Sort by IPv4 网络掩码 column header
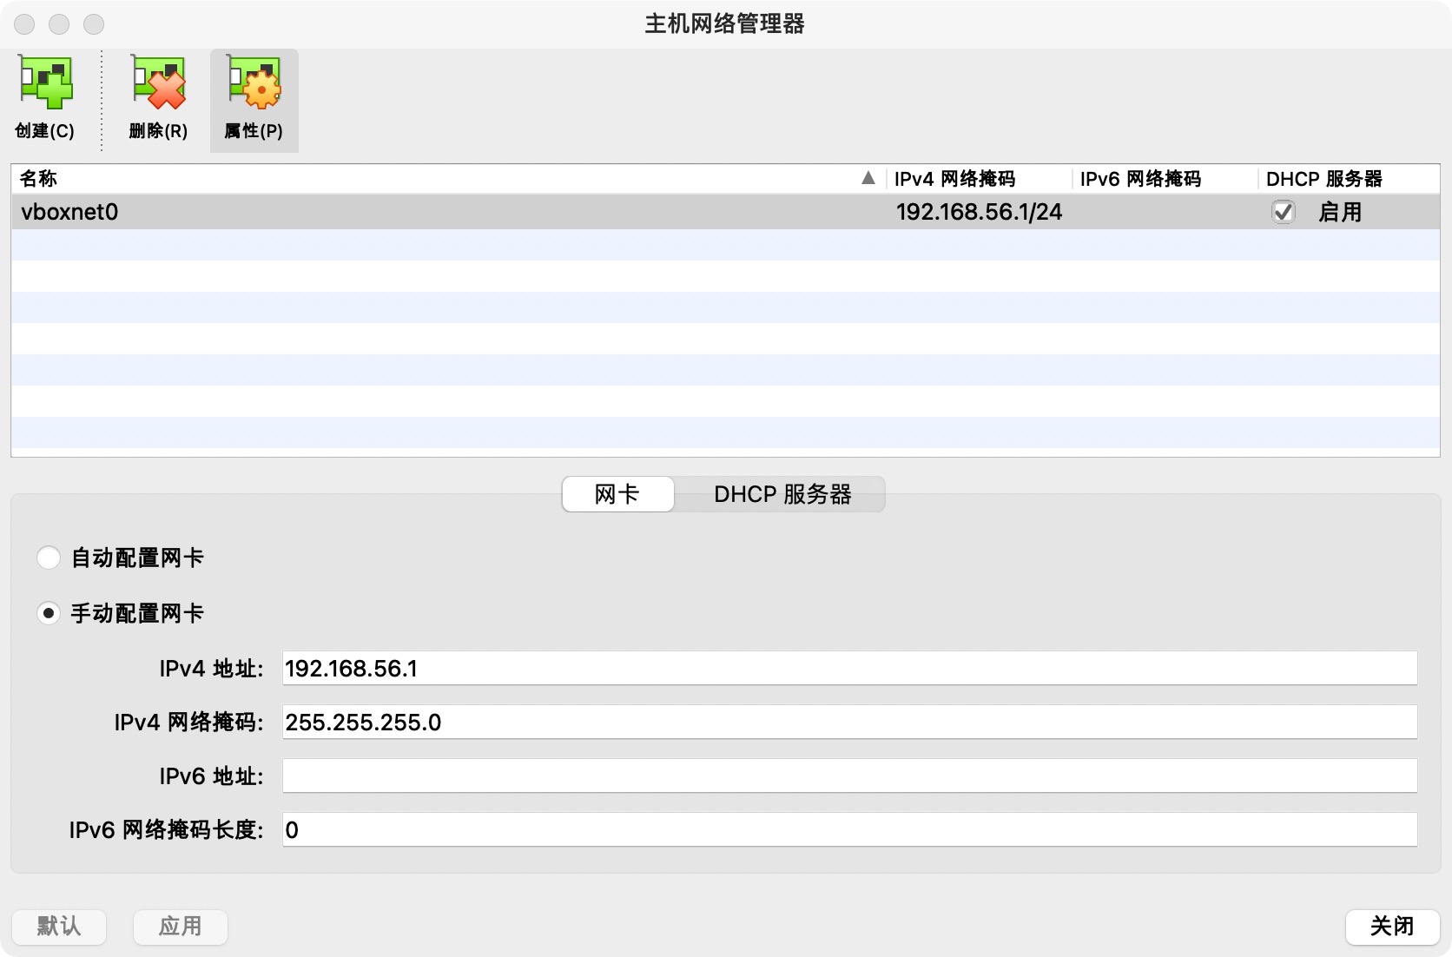This screenshot has height=957, width=1452. (x=955, y=179)
